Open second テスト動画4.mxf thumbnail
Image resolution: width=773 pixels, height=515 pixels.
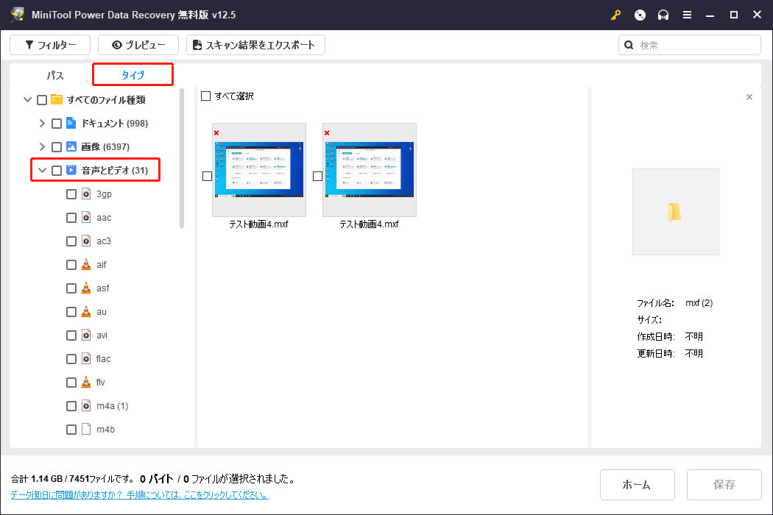(x=370, y=169)
